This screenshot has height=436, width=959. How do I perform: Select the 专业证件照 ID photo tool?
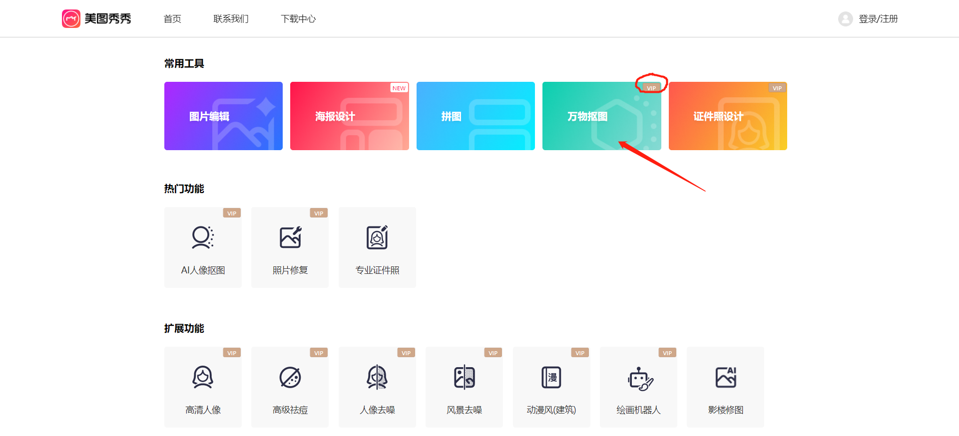pos(377,247)
